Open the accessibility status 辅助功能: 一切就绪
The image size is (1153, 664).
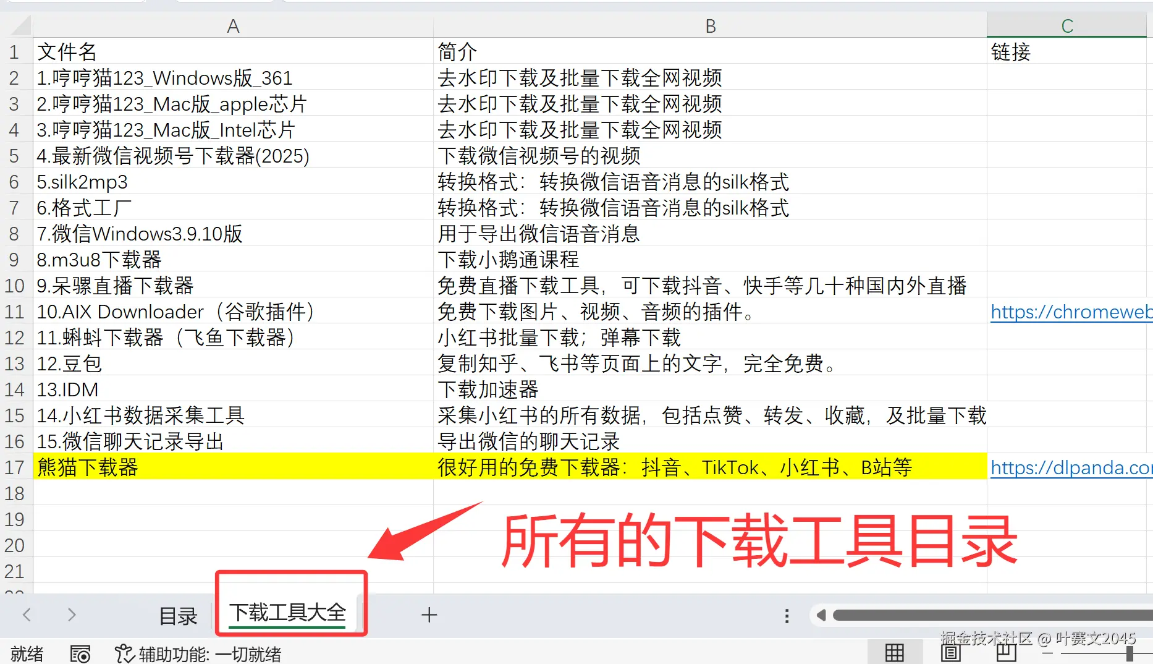coord(198,653)
